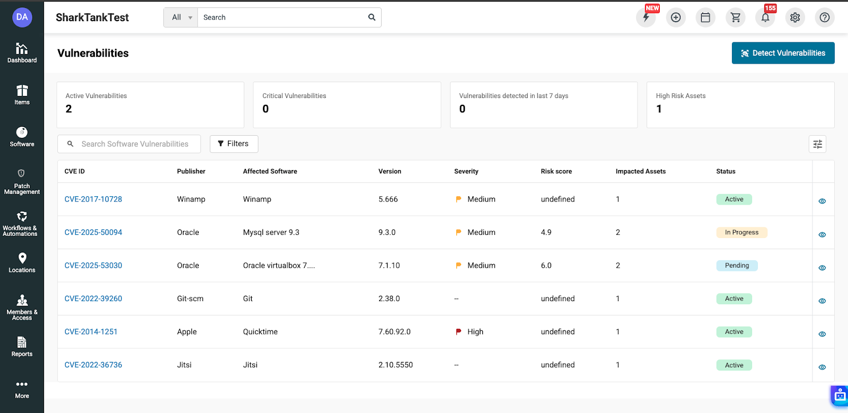Screen dimensions: 848x413
Task: Open Patch Management in sidebar
Action: (22, 181)
